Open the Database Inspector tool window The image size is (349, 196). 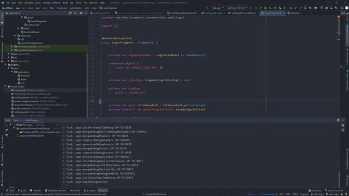click(56, 191)
